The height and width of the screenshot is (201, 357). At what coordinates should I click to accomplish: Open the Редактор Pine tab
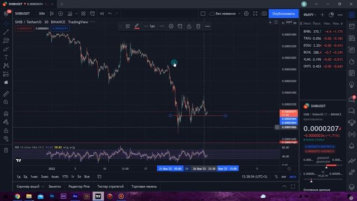[x=79, y=186]
